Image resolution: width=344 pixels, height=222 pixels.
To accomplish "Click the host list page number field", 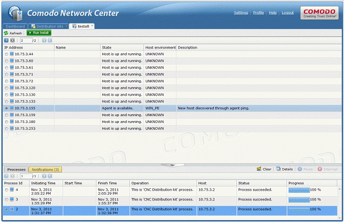I will (26, 41).
